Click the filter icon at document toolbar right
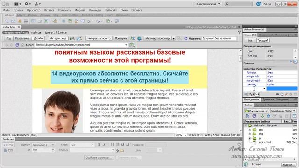The height and width of the screenshot is (168, 299). tap(239, 32)
